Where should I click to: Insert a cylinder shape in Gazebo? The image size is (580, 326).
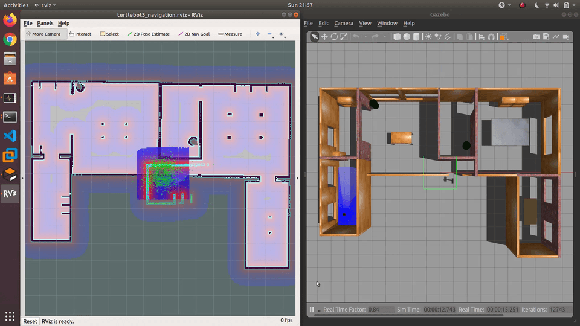tap(416, 37)
